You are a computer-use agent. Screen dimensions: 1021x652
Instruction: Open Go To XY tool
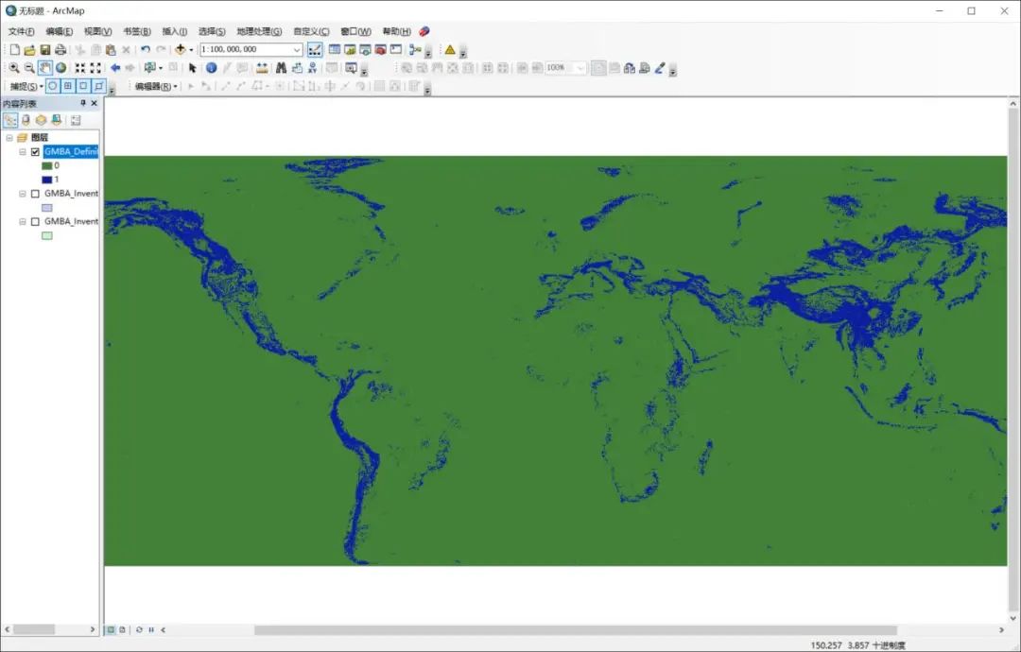click(x=313, y=68)
